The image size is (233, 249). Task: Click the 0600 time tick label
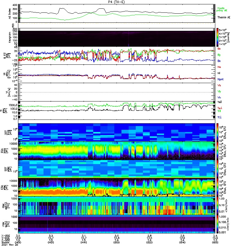(215, 242)
